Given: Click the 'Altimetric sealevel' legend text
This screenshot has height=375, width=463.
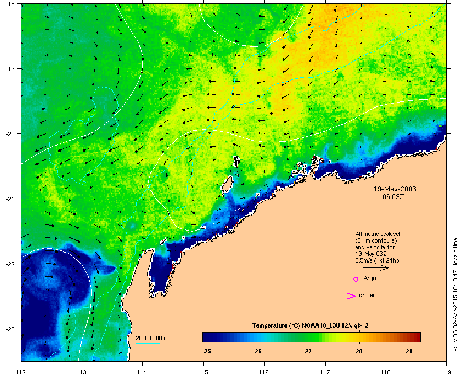Looking at the screenshot, I should click(378, 234).
